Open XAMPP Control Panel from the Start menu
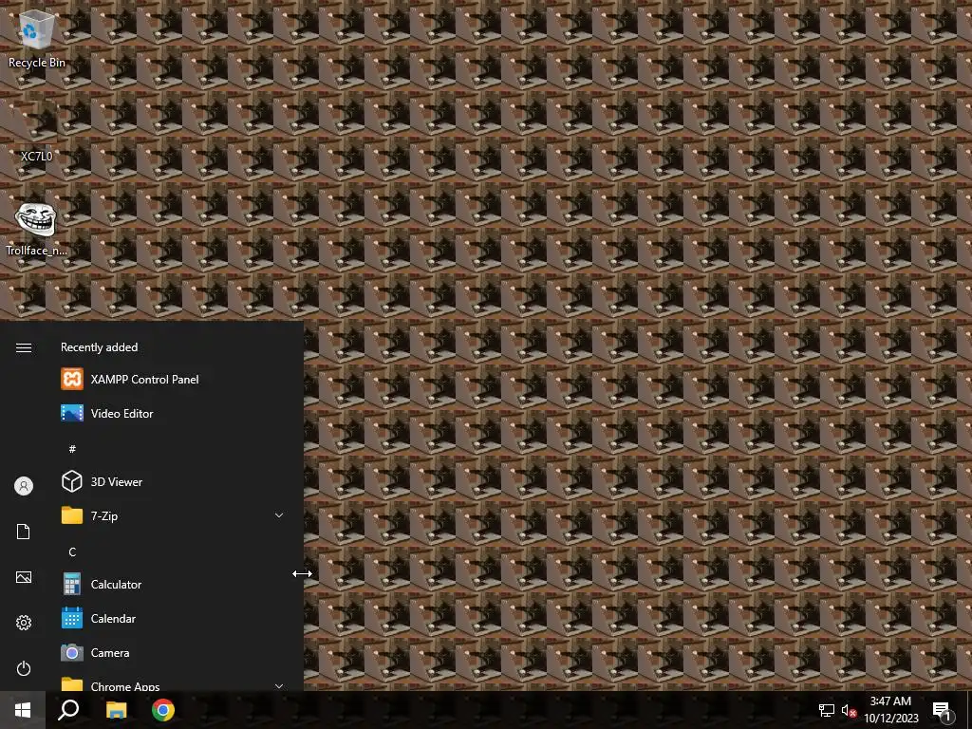This screenshot has height=729, width=972. pyautogui.click(x=176, y=380)
